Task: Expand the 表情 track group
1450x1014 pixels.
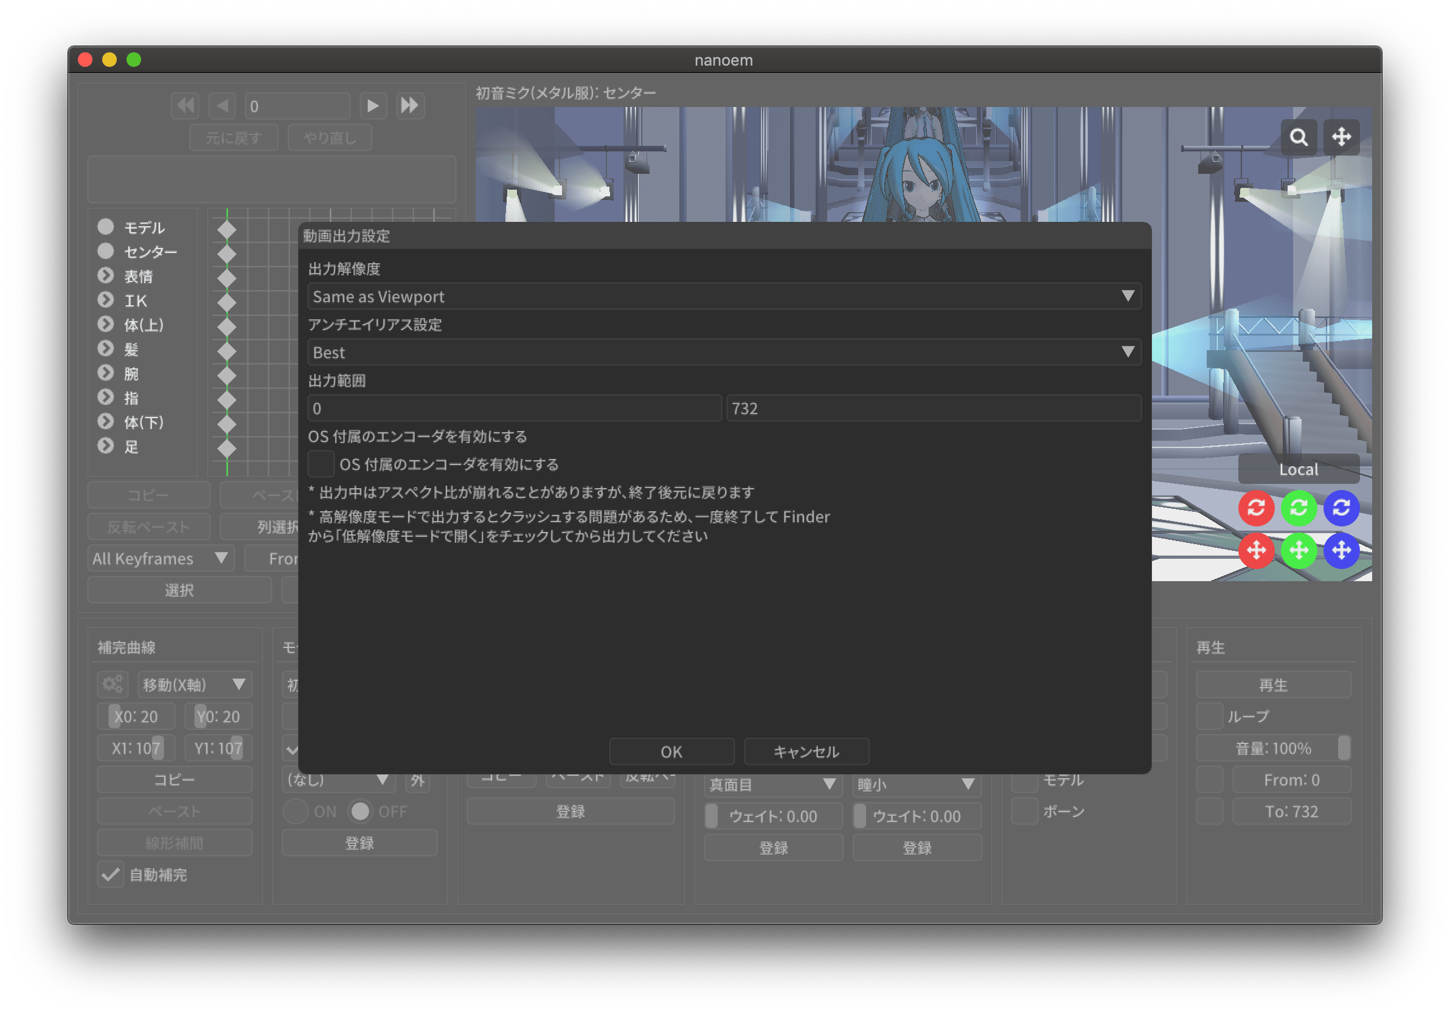Action: coord(105,276)
